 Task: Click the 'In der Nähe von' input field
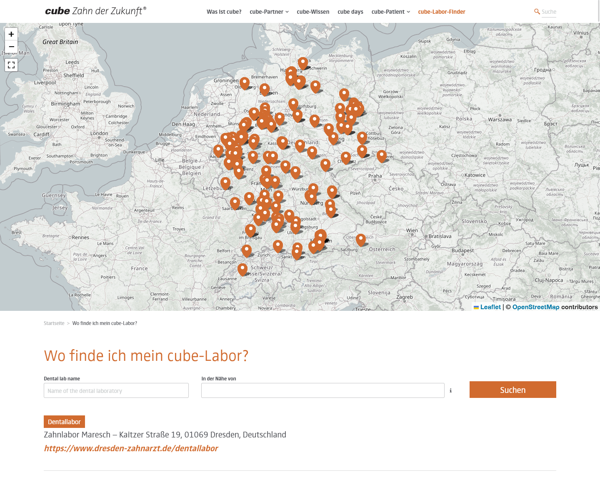(x=323, y=390)
